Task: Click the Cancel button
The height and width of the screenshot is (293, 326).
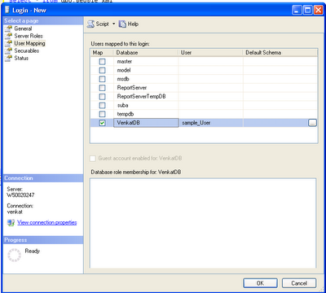Action: pyautogui.click(x=299, y=283)
